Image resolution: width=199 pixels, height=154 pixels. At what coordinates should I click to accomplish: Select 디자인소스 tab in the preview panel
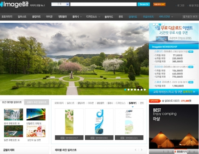(121, 103)
